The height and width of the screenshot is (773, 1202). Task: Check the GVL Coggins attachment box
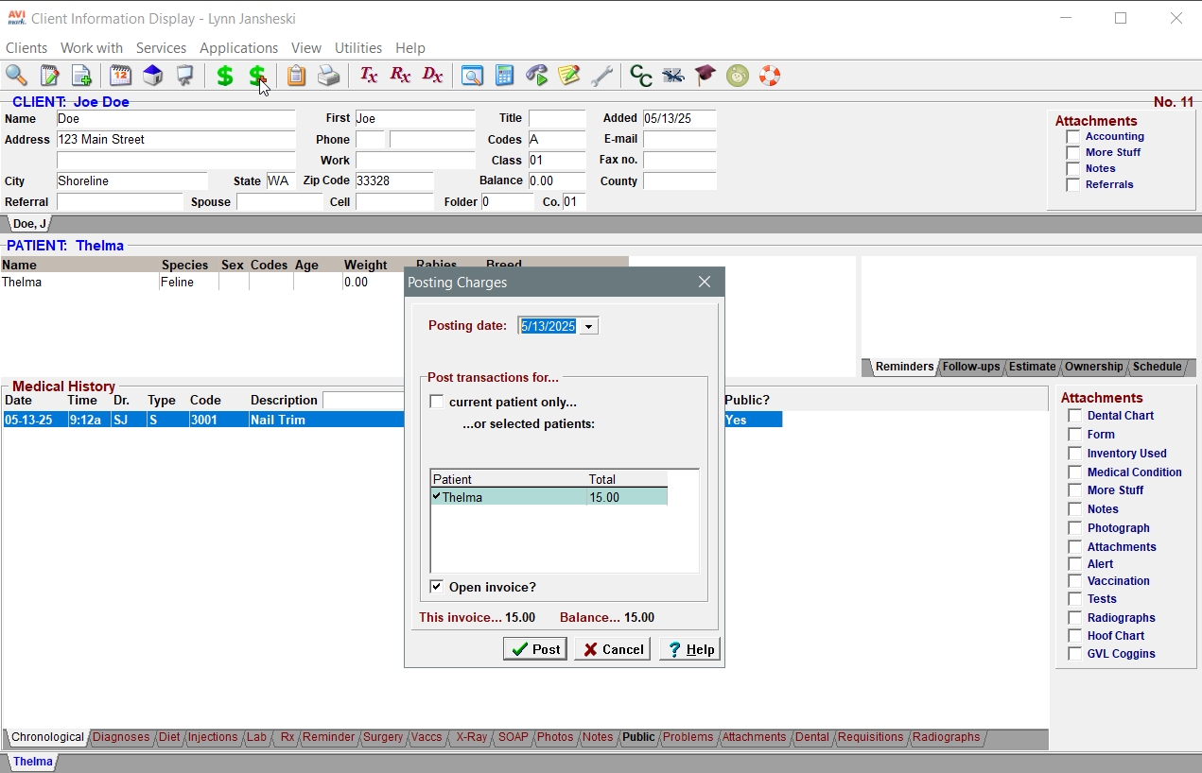coord(1074,654)
